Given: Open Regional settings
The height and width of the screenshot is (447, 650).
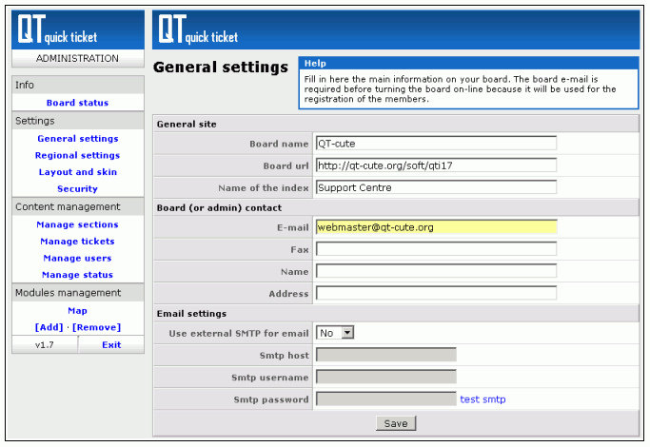Looking at the screenshot, I should coord(77,156).
